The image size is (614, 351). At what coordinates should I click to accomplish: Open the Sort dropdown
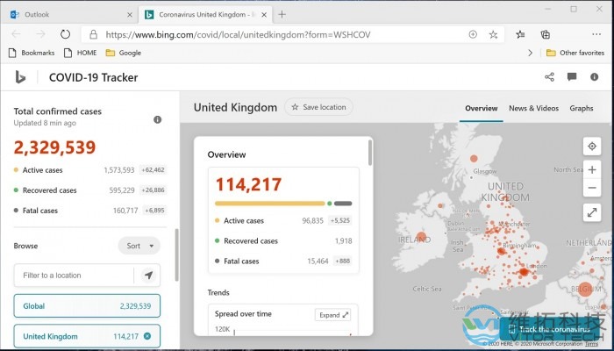(x=139, y=246)
